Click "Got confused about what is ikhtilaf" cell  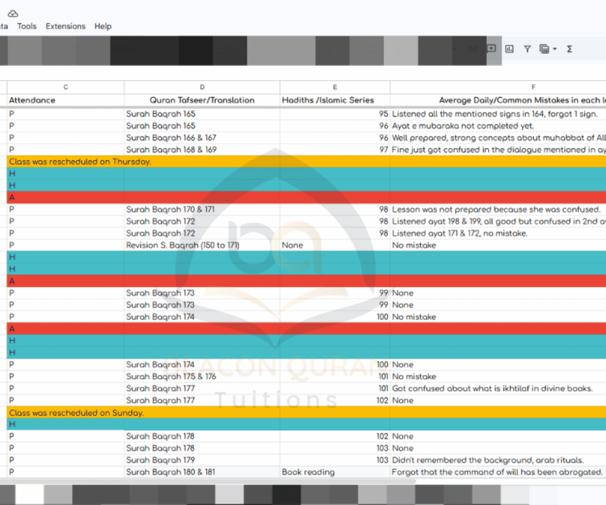tap(498, 389)
